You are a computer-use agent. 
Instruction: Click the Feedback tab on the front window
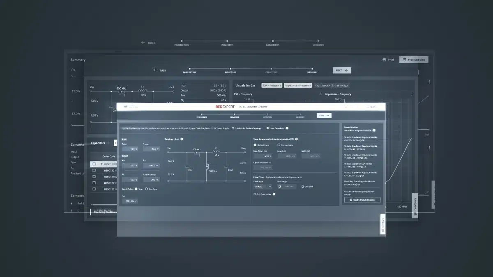pos(383,224)
